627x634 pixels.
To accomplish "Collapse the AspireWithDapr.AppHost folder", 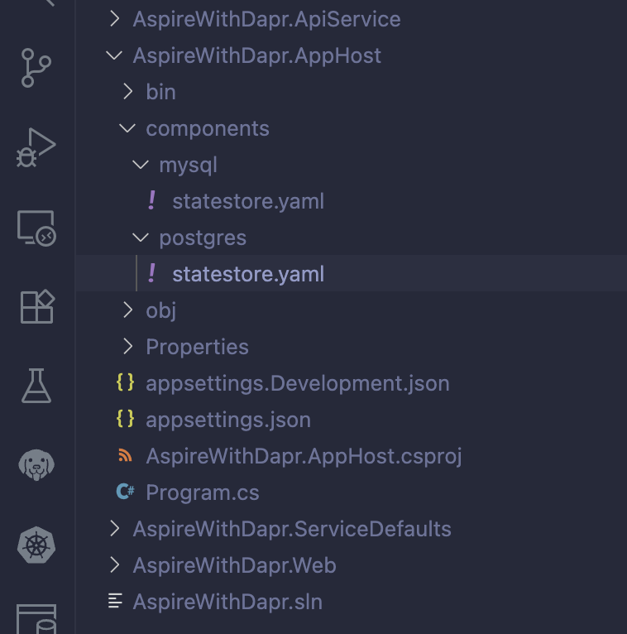I will (256, 55).
